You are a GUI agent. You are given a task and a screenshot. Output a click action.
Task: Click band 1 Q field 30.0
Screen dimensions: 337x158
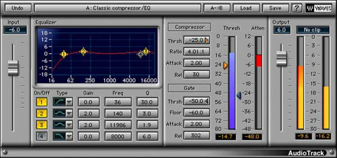[x=147, y=102]
